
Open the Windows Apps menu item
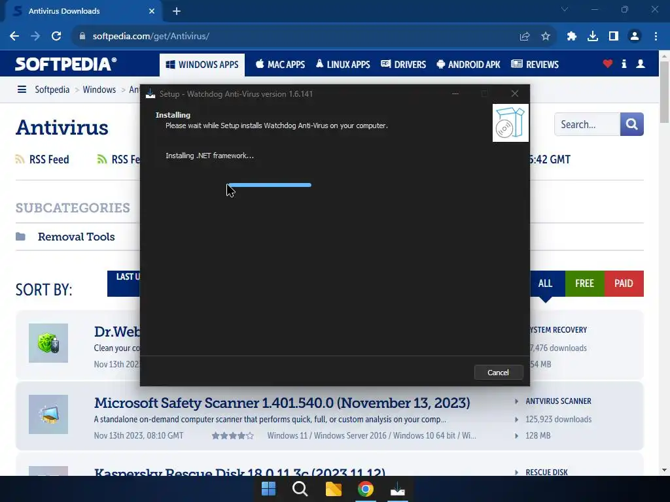pyautogui.click(x=202, y=65)
